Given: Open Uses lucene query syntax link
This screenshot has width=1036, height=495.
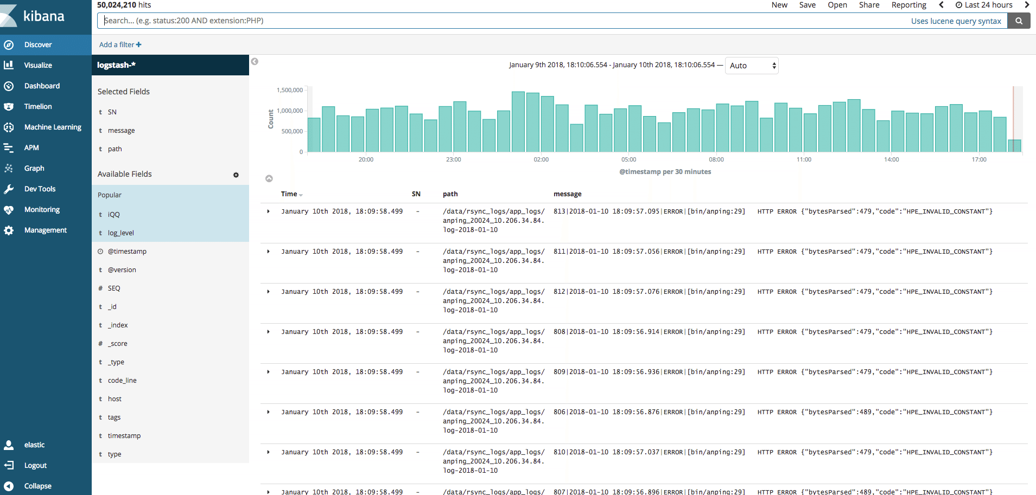Looking at the screenshot, I should [956, 21].
